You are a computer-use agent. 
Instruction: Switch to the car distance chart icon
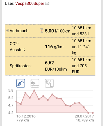tap(35, 83)
